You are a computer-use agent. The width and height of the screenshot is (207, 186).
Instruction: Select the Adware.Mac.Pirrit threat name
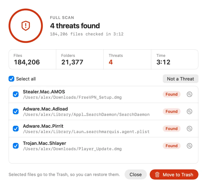[43, 126]
